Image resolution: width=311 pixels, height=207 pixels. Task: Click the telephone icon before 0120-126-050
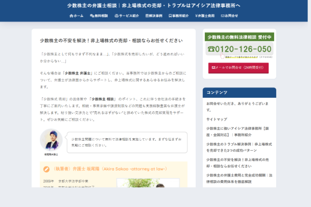tap(211, 49)
